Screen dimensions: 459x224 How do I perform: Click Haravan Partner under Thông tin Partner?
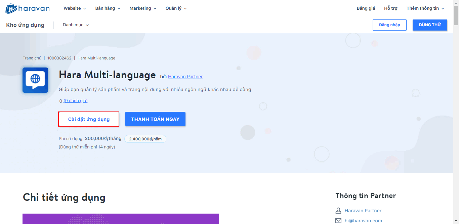pos(363,211)
